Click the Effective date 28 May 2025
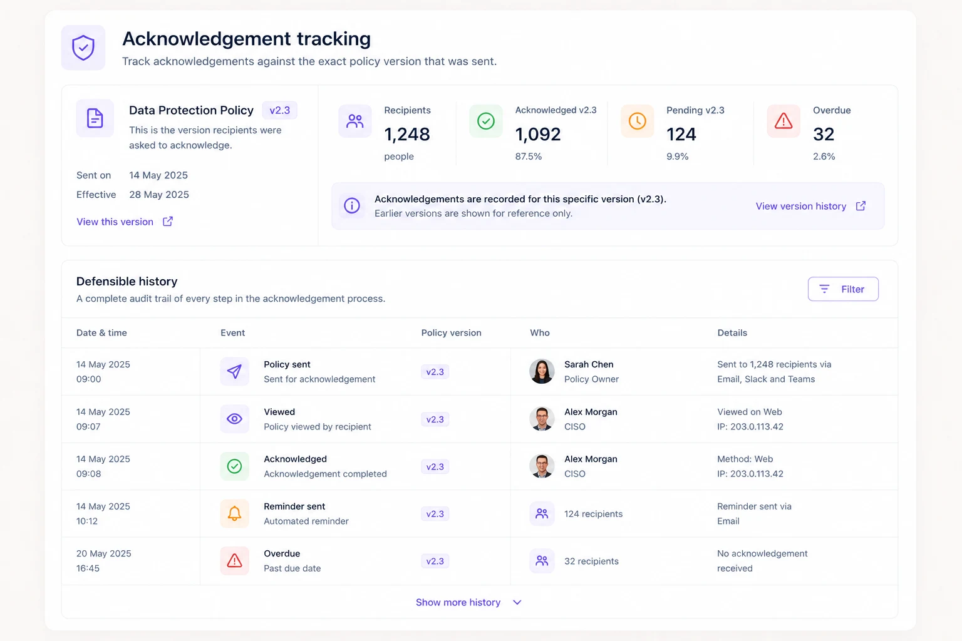The height and width of the screenshot is (641, 962). tap(159, 195)
